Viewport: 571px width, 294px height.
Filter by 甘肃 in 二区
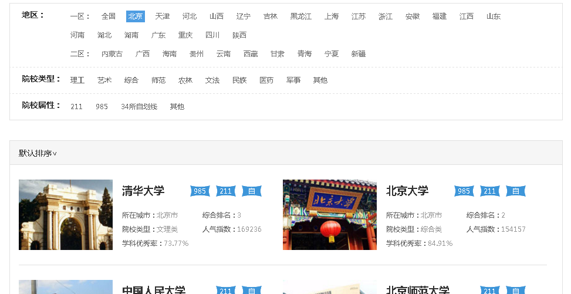coord(277,54)
